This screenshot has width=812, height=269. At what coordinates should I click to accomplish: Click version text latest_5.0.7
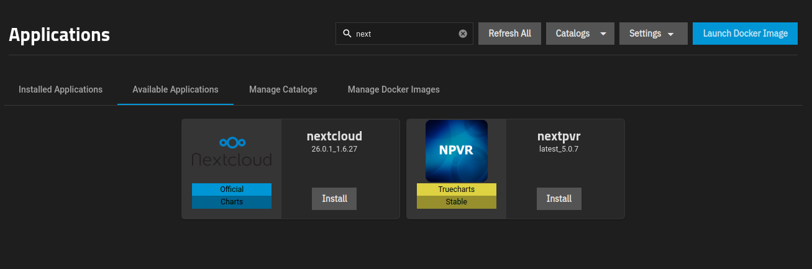pyautogui.click(x=559, y=149)
